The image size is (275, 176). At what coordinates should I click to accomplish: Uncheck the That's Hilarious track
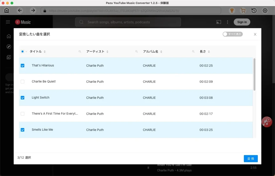tap(23, 65)
